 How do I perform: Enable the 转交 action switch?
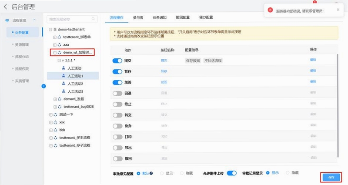point(117,115)
